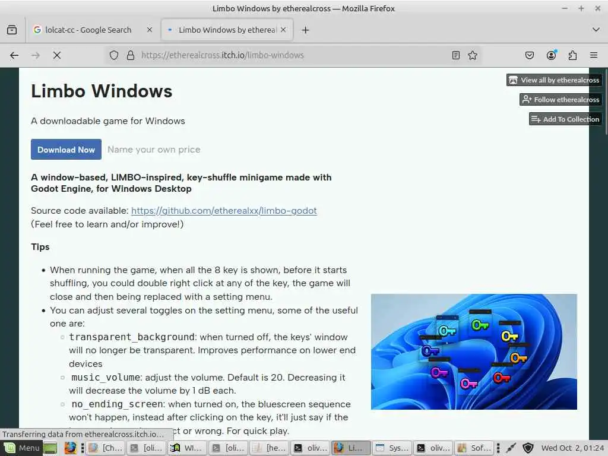The image size is (608, 456).
Task: Open the Firefox account icon
Action: [552, 55]
